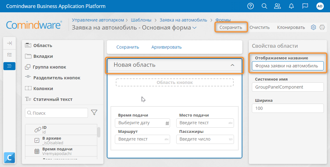Screen dimensions: 330x167
Task: Open the users group icon in header
Action: (278, 6)
